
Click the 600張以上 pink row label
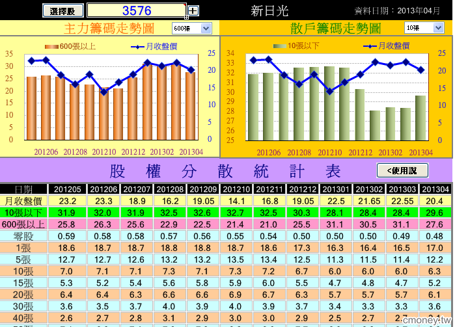coord(23,224)
